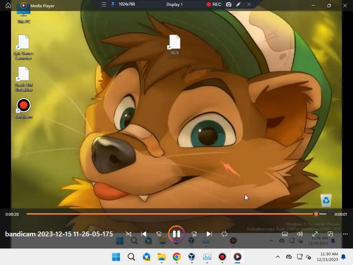Click the video title bandicam 2023-12-15 11-26-05-175

point(59,234)
